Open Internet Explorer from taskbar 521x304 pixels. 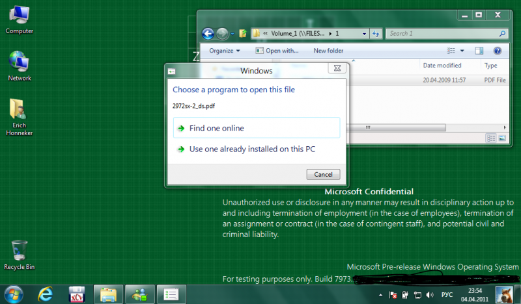46,294
